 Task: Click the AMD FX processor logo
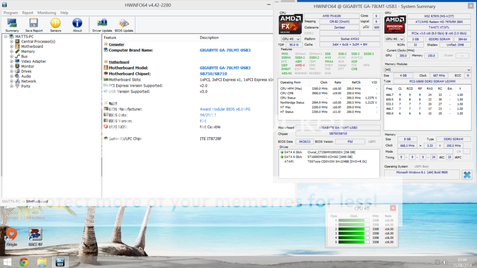290,24
